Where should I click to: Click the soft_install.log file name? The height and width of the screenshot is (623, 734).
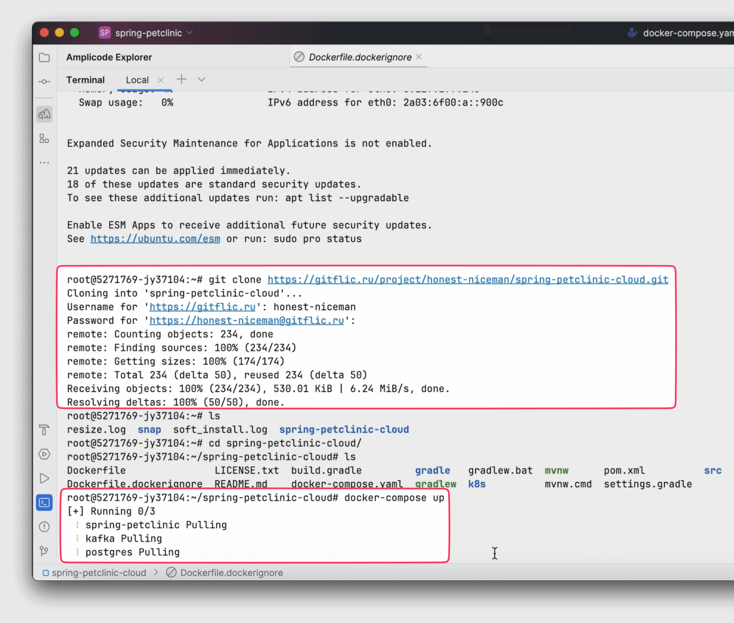click(221, 429)
